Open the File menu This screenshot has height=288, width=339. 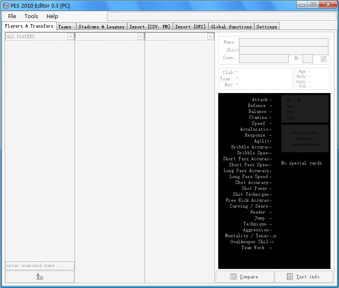point(12,16)
